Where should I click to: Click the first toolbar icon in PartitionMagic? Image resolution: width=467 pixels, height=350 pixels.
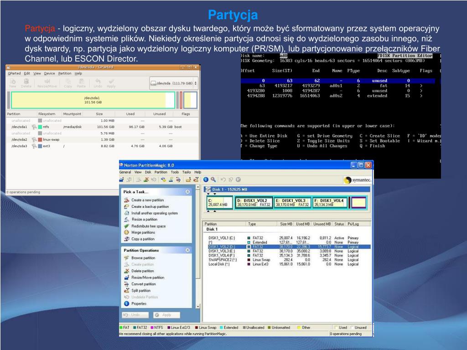pos(121,180)
